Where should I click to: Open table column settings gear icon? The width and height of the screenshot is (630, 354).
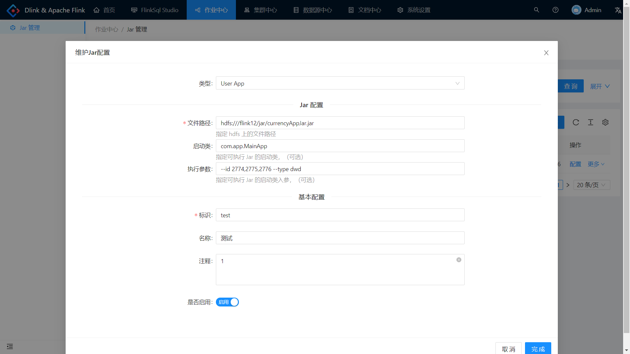pyautogui.click(x=605, y=122)
